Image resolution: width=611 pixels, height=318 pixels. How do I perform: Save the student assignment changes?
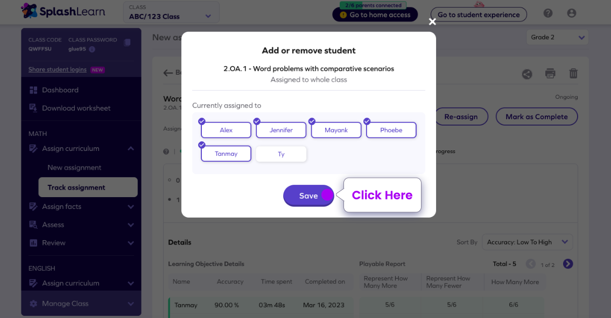[308, 196]
